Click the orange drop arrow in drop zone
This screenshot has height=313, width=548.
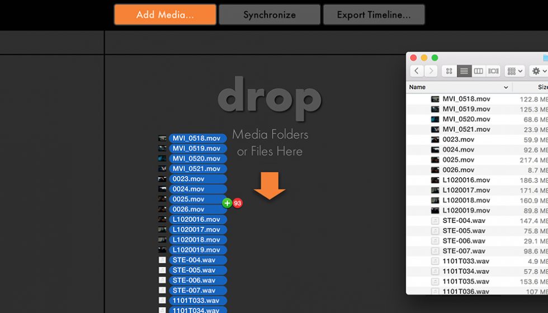(x=270, y=186)
